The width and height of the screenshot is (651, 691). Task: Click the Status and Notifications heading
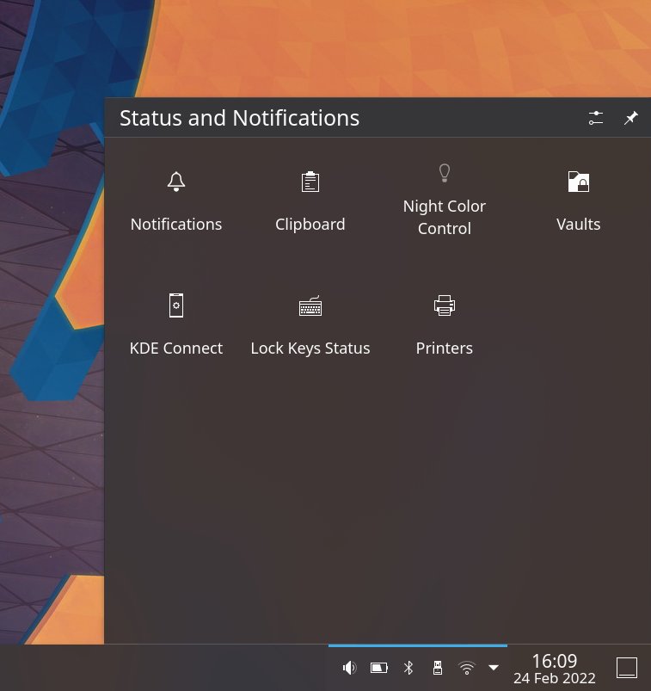click(x=239, y=118)
